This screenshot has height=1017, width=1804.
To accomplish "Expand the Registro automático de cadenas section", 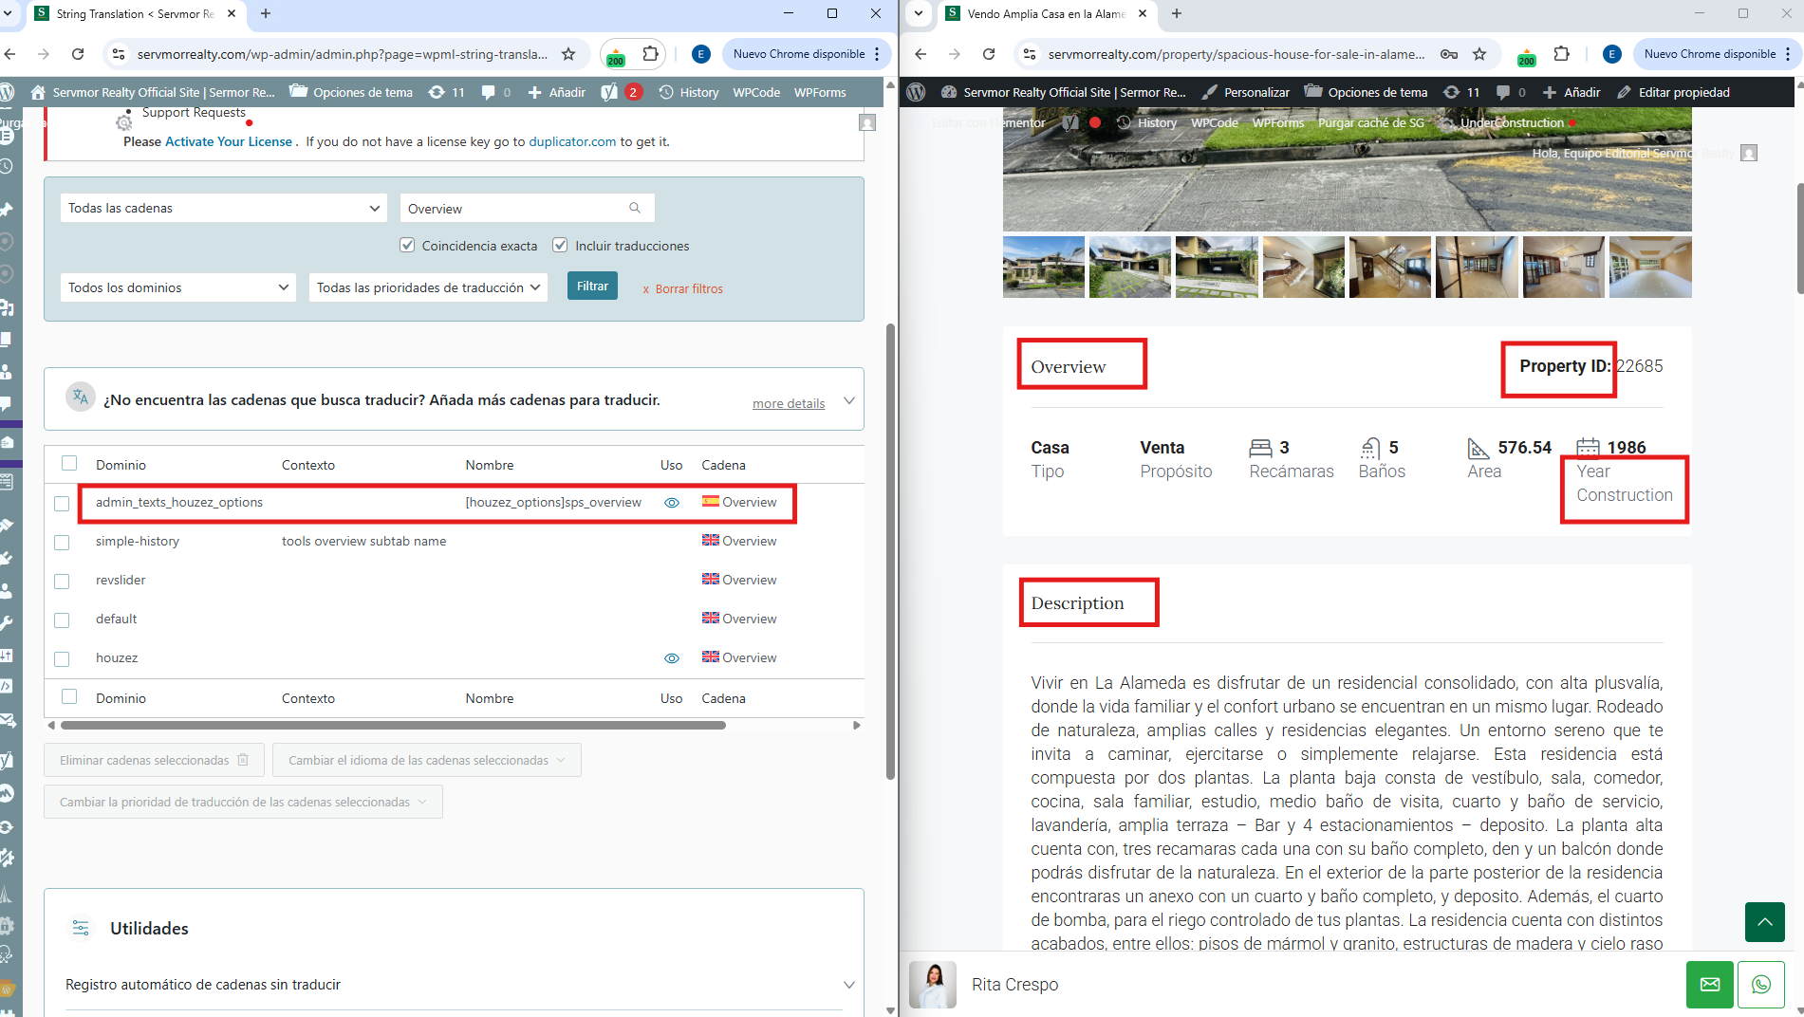I will click(x=848, y=985).
